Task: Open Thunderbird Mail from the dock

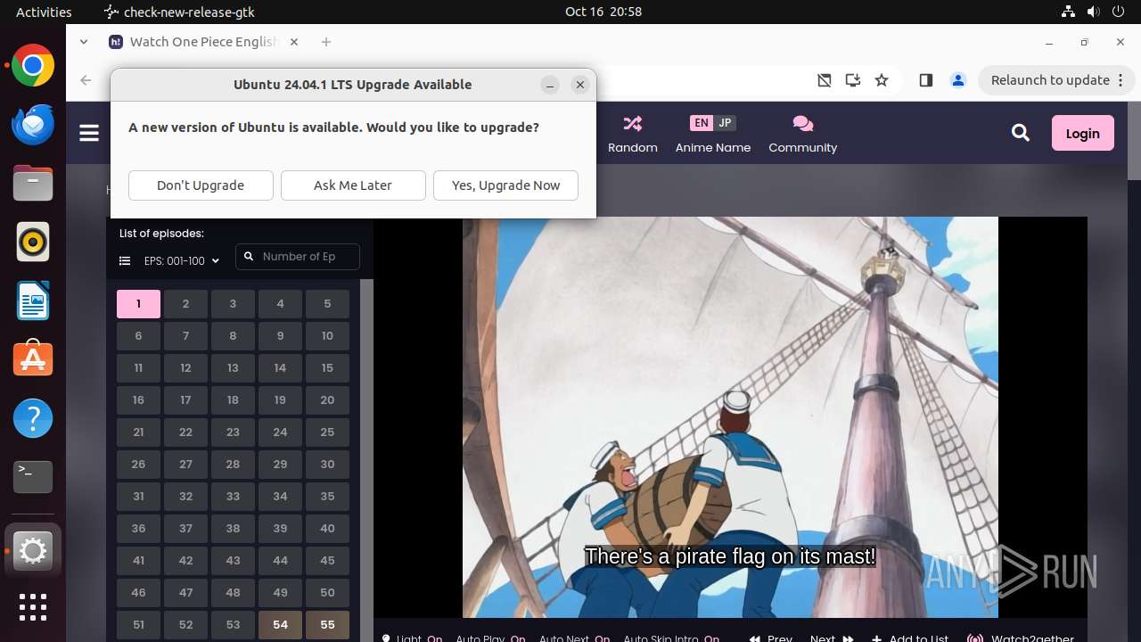Action: [x=33, y=125]
